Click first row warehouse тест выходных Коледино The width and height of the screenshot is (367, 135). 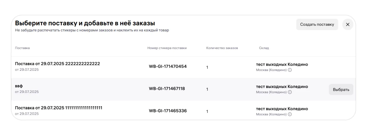click(282, 64)
